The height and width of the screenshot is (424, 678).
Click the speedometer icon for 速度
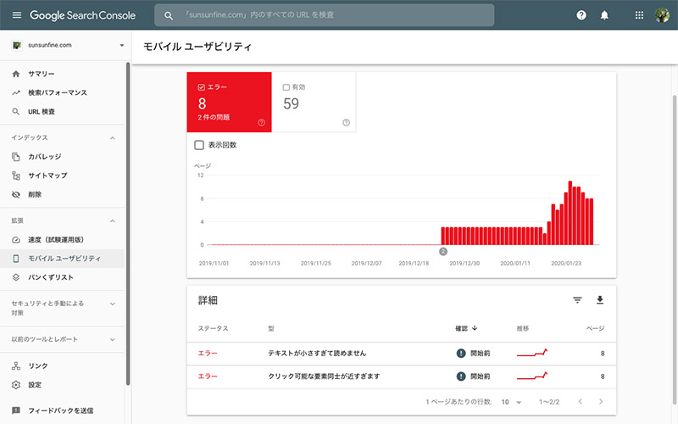coord(16,240)
